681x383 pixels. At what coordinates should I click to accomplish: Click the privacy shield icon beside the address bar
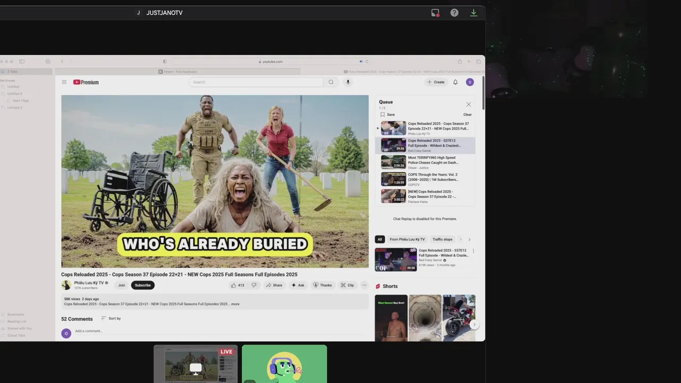click(x=164, y=62)
